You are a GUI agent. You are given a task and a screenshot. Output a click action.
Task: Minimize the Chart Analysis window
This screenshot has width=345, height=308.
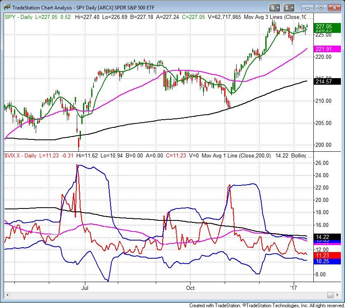[x=307, y=8]
